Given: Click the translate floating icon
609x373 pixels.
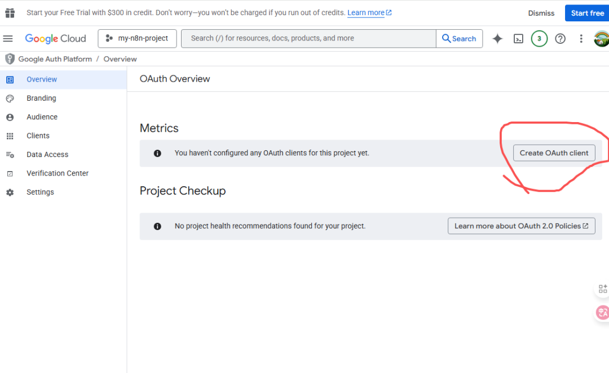Looking at the screenshot, I should 602,312.
